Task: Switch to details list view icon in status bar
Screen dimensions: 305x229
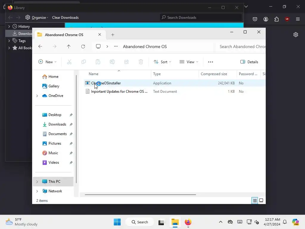Action: point(255,201)
